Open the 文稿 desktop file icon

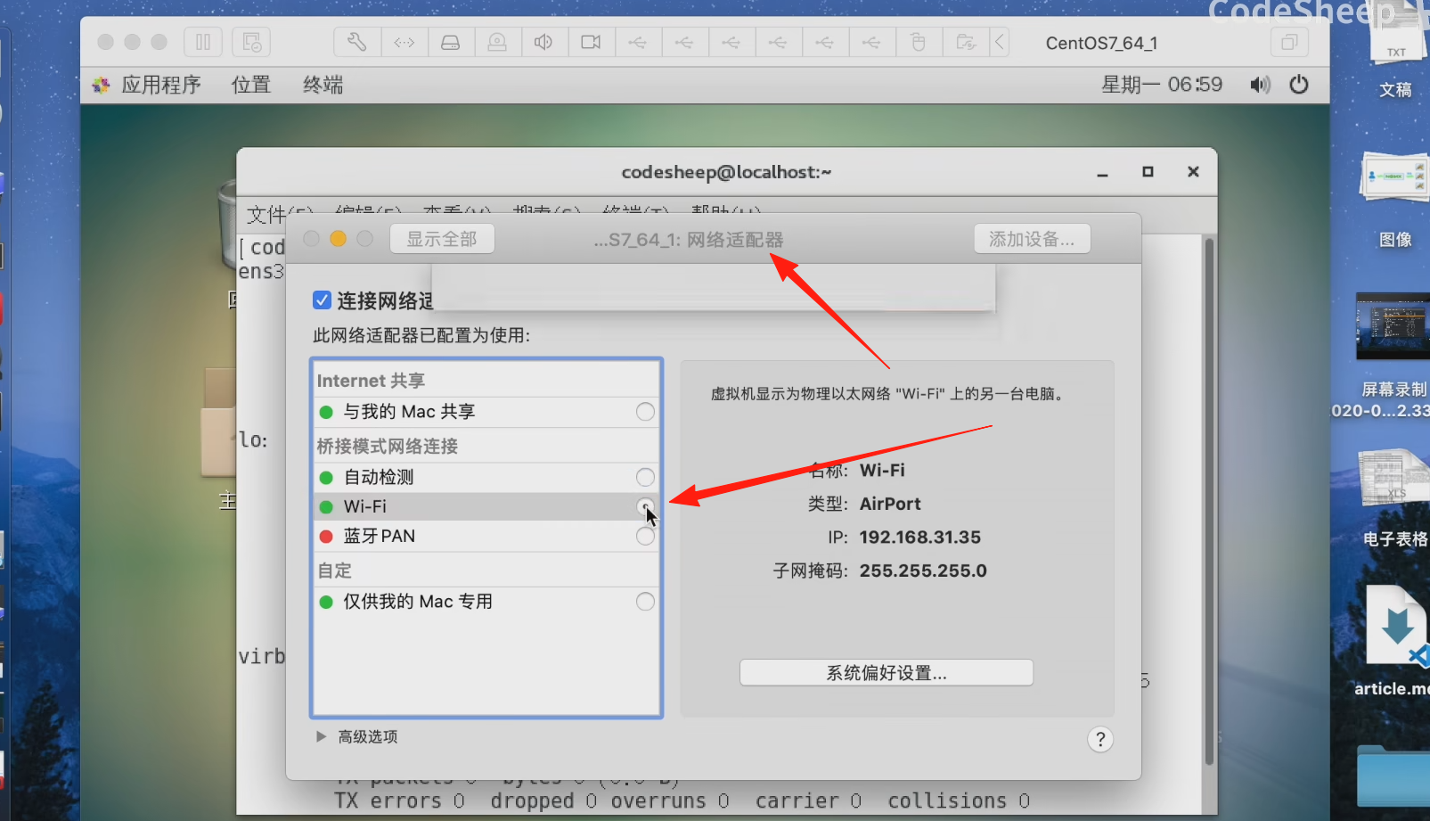pyautogui.click(x=1395, y=36)
